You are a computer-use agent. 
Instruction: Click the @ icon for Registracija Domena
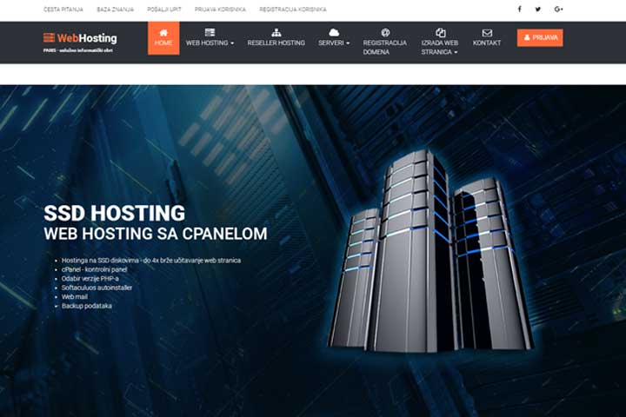click(x=385, y=32)
